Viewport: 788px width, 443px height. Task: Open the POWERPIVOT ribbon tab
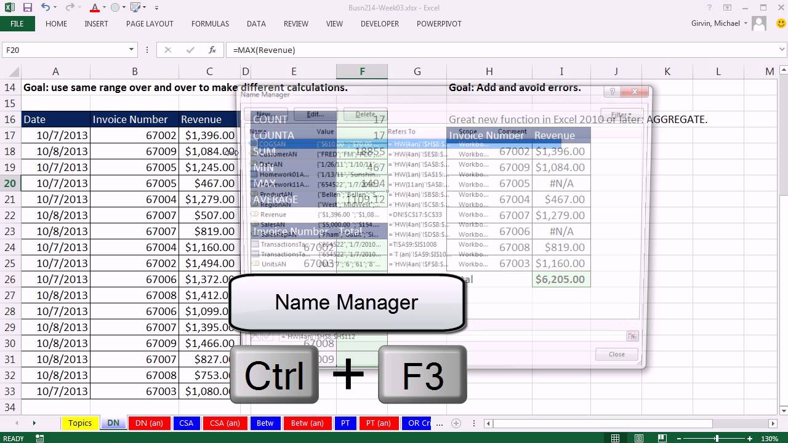[439, 24]
